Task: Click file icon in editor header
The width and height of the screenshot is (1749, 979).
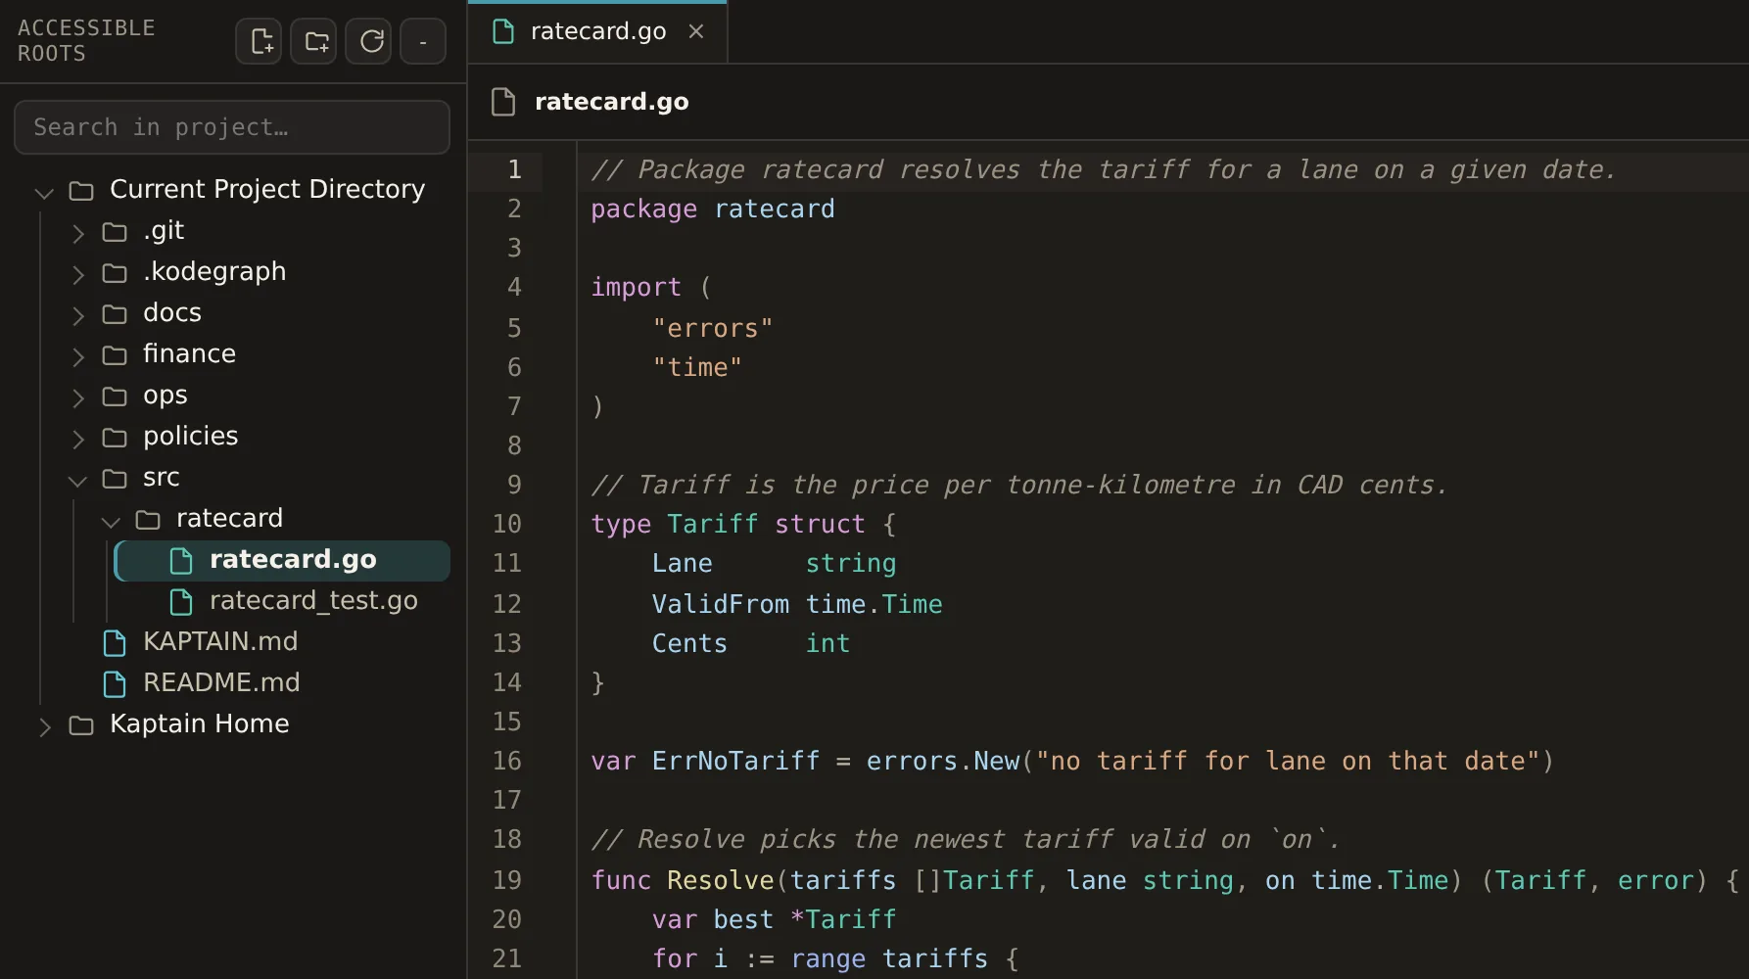Action: 503,102
